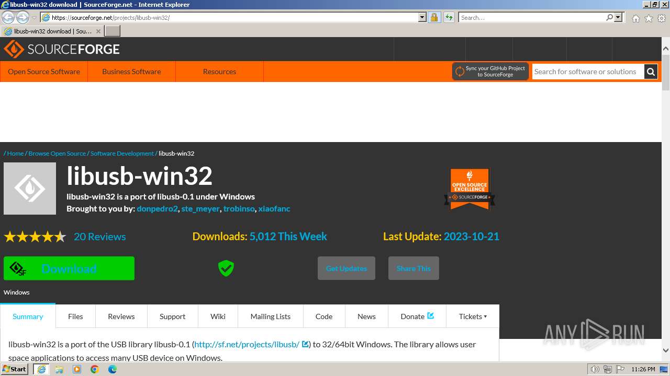Image resolution: width=670 pixels, height=376 pixels.
Task: Open the Mailing Lists tab
Action: [x=271, y=316]
